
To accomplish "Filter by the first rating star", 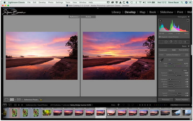I will pos(140,105).
